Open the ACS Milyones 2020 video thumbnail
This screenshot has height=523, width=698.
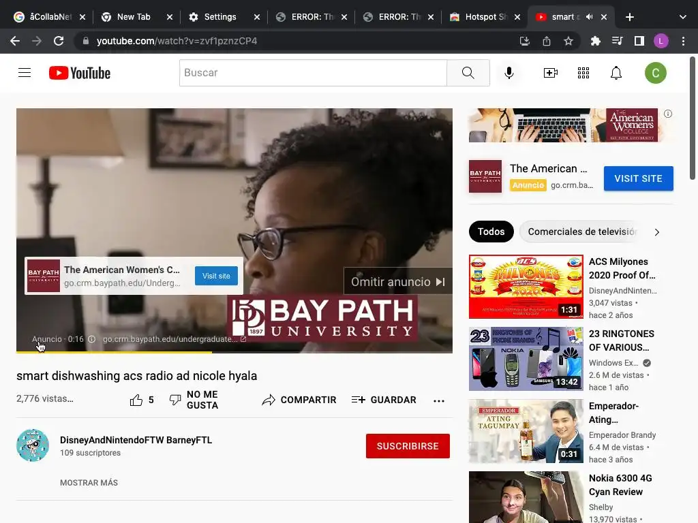(x=526, y=287)
